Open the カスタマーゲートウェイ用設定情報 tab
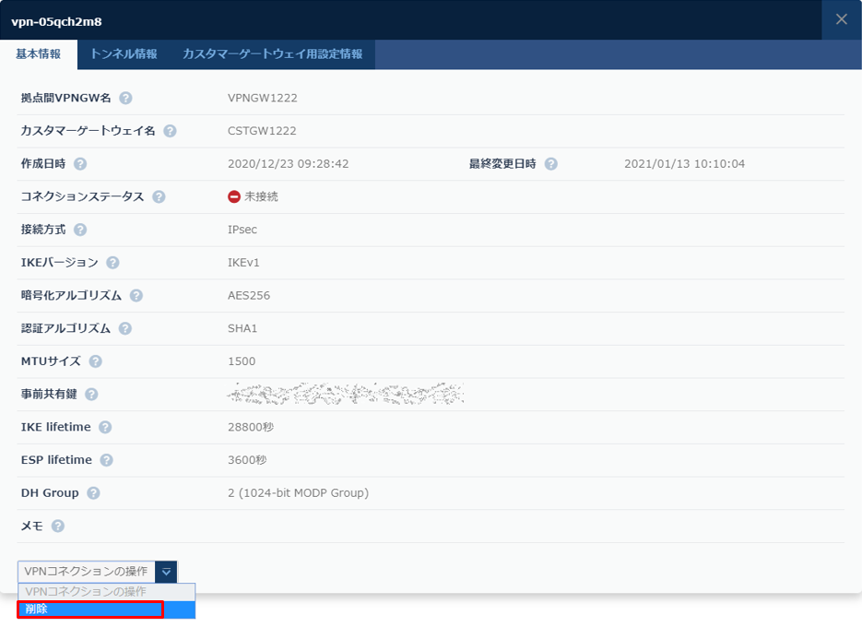This screenshot has width=862, height=627. point(272,54)
